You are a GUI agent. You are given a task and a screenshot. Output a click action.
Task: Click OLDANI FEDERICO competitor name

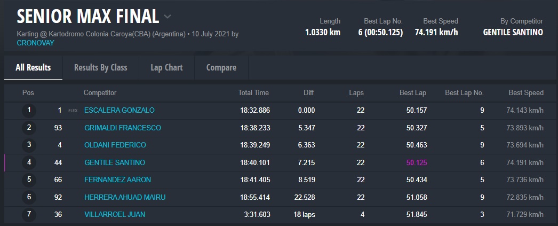click(115, 145)
